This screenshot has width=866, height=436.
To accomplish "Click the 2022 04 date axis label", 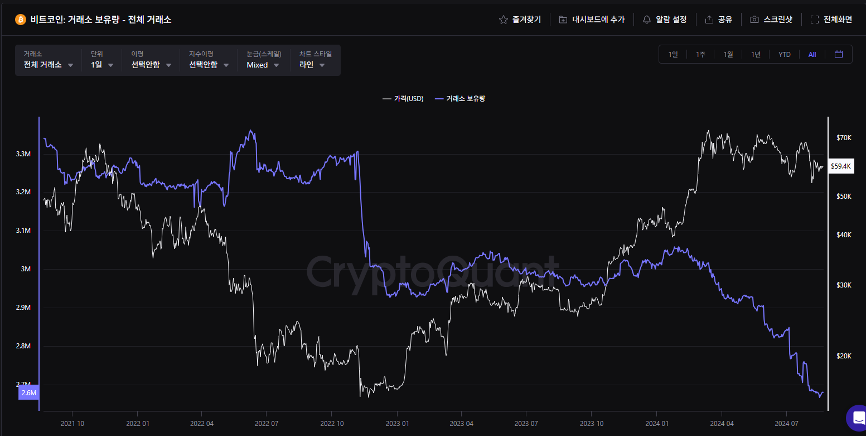I will tap(202, 424).
